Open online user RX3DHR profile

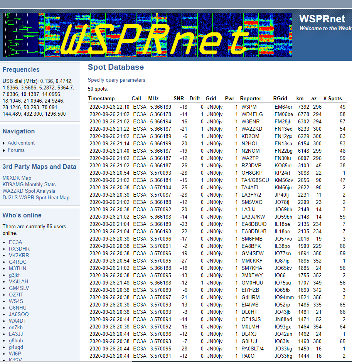(x=19, y=249)
